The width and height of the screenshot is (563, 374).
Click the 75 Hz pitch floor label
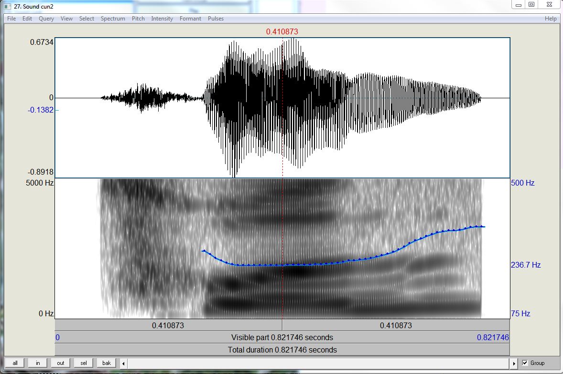click(520, 313)
